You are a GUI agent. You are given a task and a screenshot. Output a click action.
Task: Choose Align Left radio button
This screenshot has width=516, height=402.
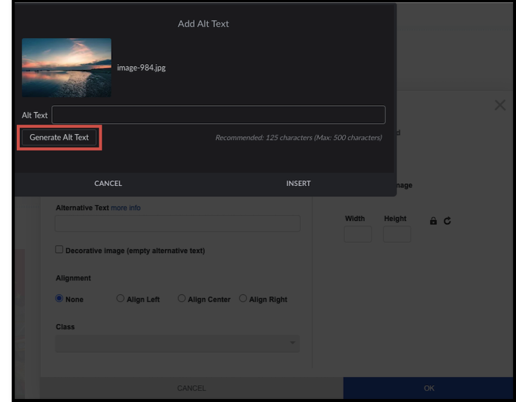click(120, 299)
